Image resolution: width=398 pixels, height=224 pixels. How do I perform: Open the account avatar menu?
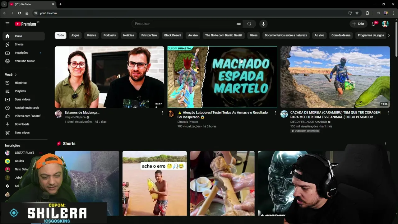[385, 24]
